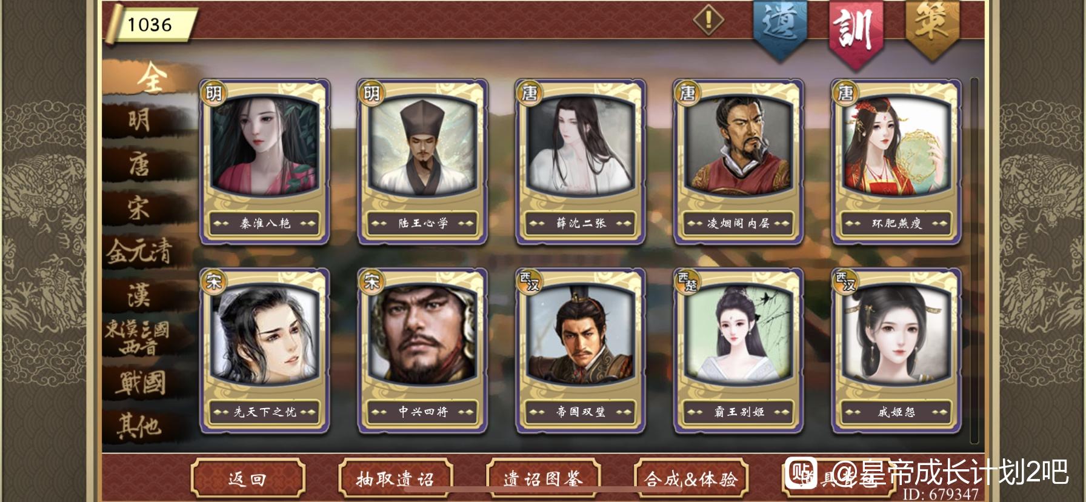Choose the 凌烟阁内层 card
The width and height of the screenshot is (1086, 502).
739,162
